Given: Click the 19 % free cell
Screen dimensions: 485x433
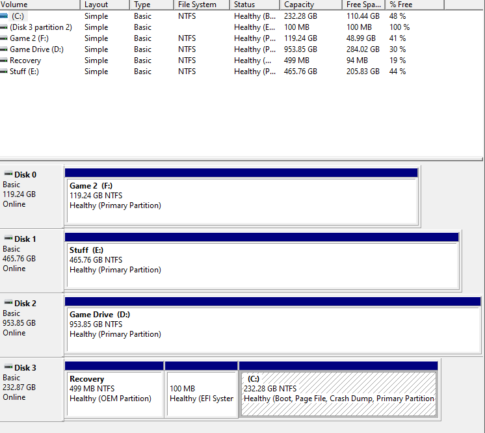Looking at the screenshot, I should 397,60.
